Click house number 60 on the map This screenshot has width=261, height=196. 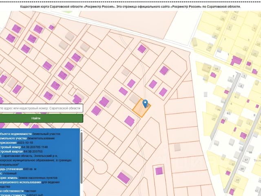coord(217,69)
